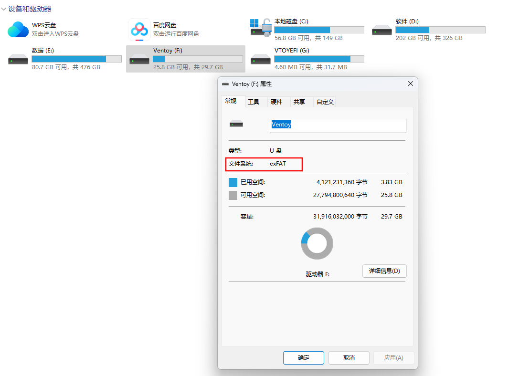Select the VTOYEFI (G:) drive icon
The height and width of the screenshot is (376, 529).
(261, 59)
